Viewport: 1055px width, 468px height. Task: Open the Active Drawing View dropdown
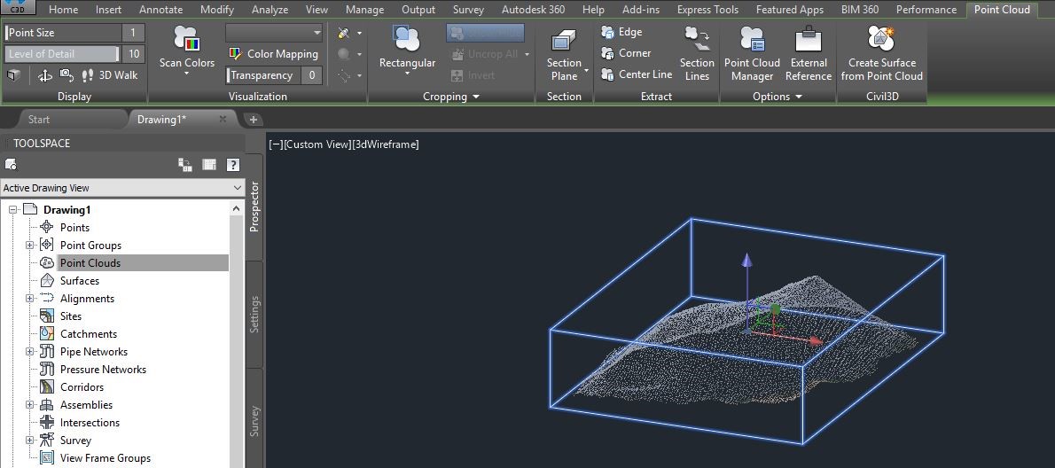coord(122,188)
